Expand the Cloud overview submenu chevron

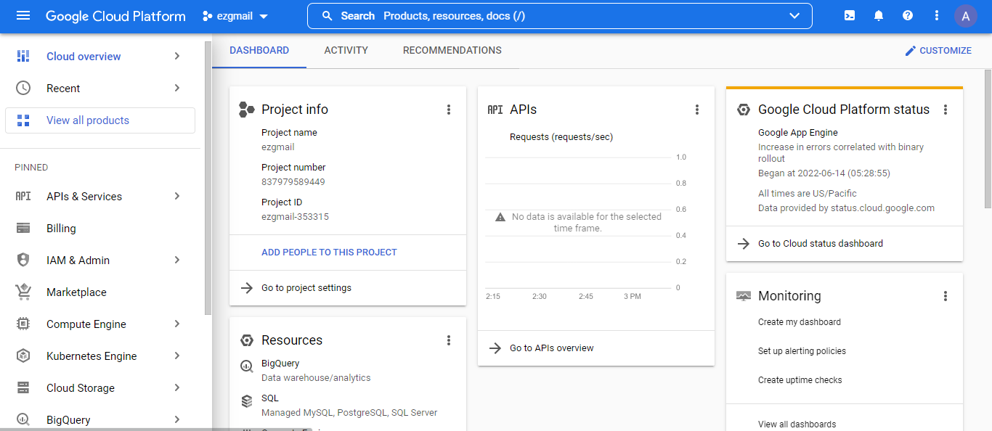pyautogui.click(x=177, y=56)
